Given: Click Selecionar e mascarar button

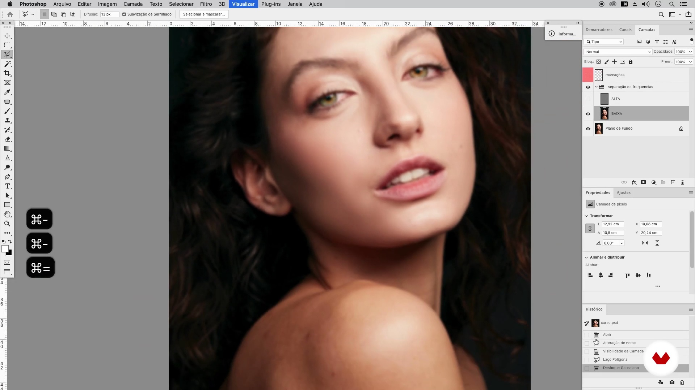Looking at the screenshot, I should [204, 14].
